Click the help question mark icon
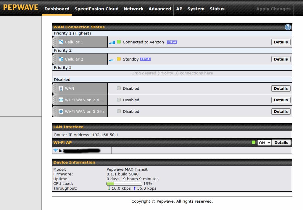 288,27
